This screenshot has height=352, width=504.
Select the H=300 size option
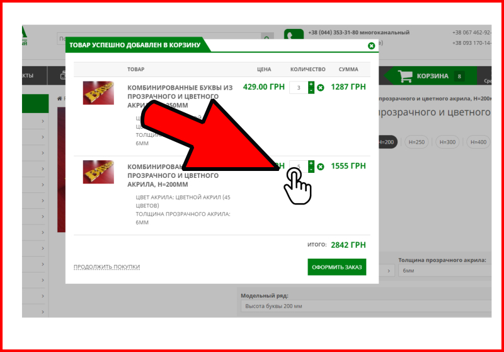449,143
